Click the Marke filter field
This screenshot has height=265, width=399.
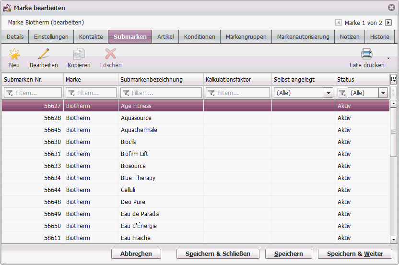click(91, 93)
